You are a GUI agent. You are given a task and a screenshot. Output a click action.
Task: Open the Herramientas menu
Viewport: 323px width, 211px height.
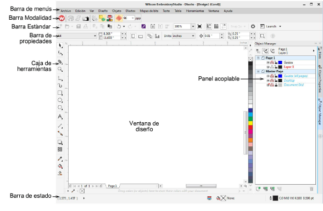pos(195,11)
